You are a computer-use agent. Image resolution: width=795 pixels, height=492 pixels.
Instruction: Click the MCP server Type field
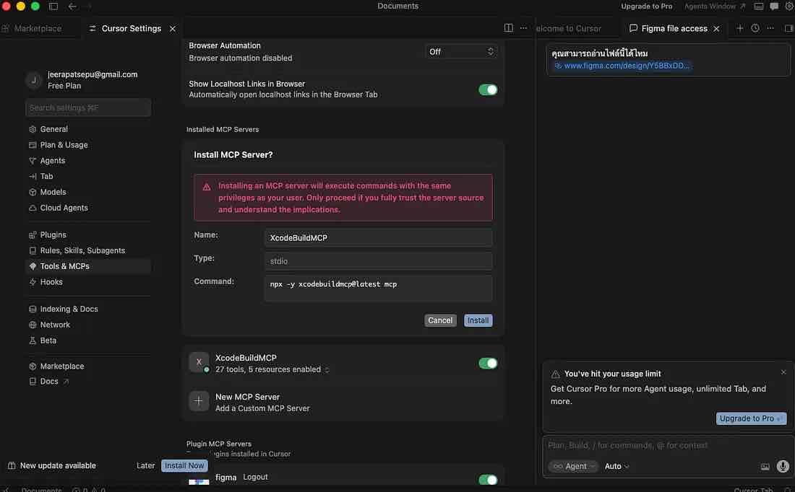click(378, 261)
